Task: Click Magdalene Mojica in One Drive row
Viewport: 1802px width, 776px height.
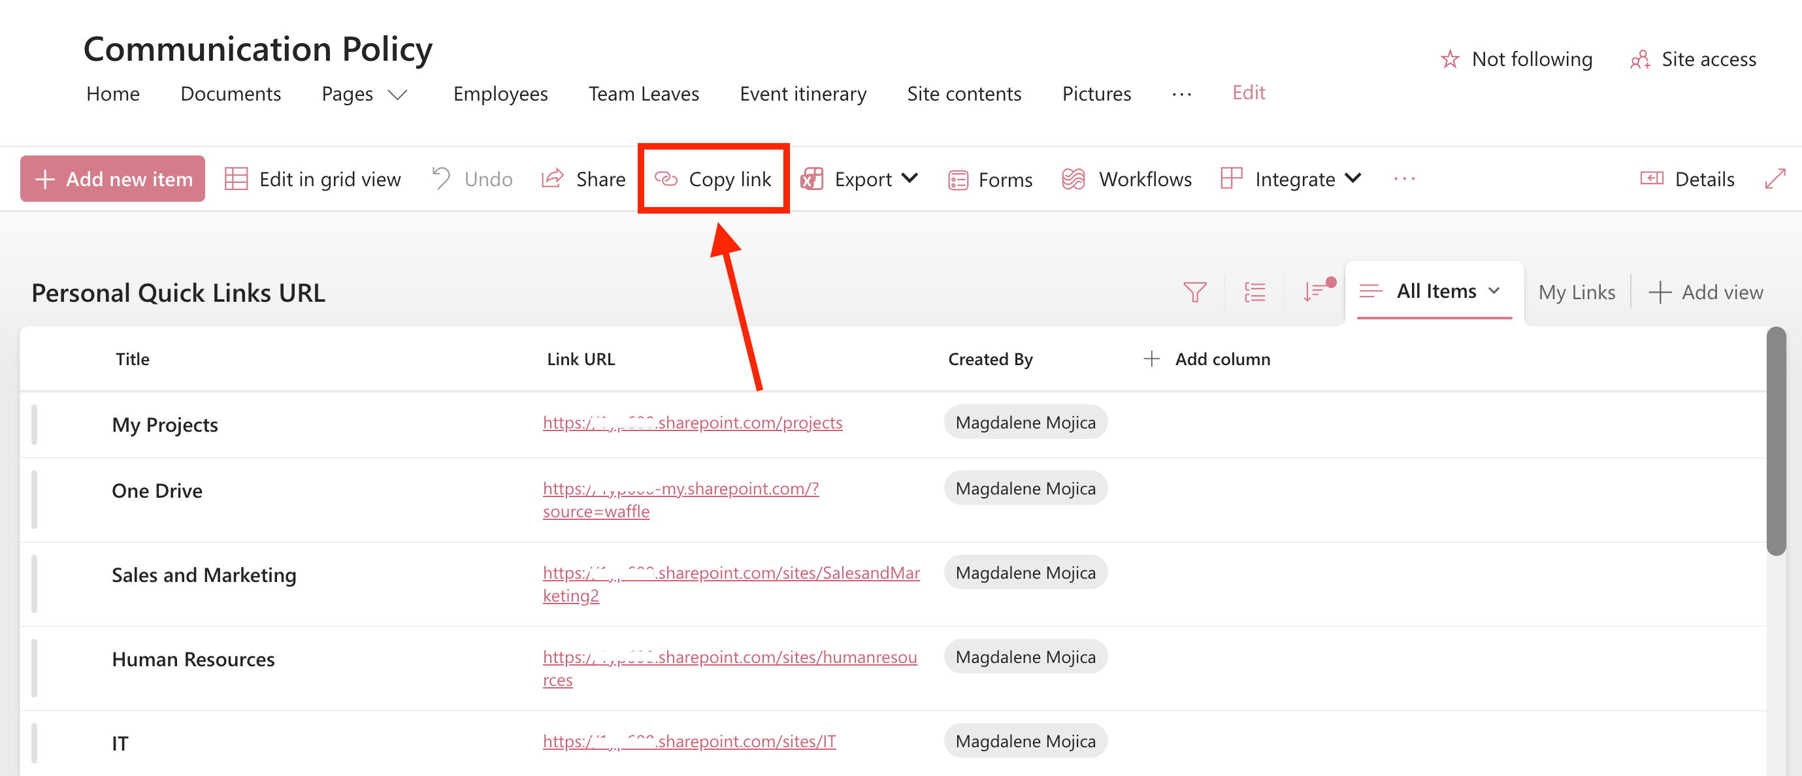Action: pyautogui.click(x=1026, y=488)
